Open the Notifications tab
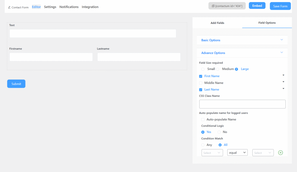 point(69,7)
